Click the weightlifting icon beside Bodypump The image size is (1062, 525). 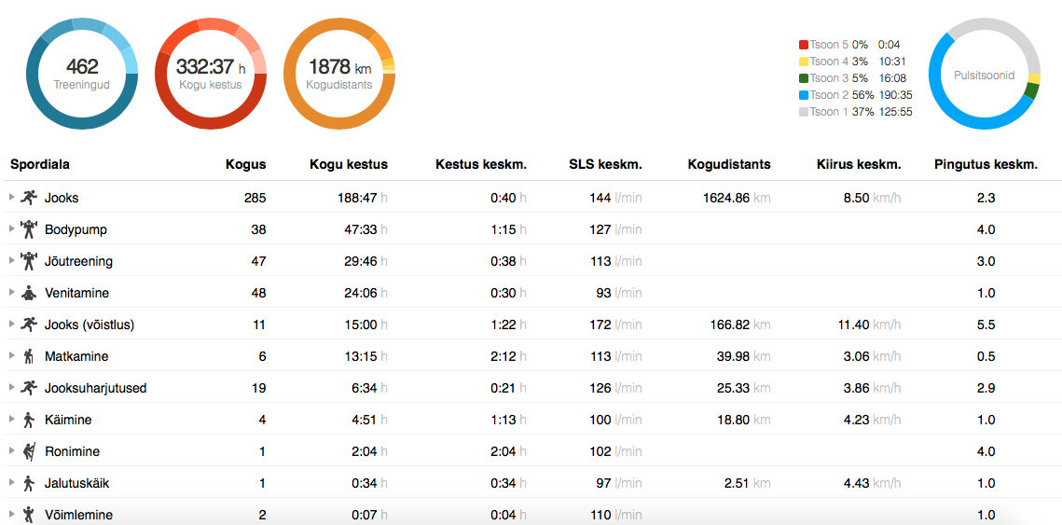[x=29, y=229]
